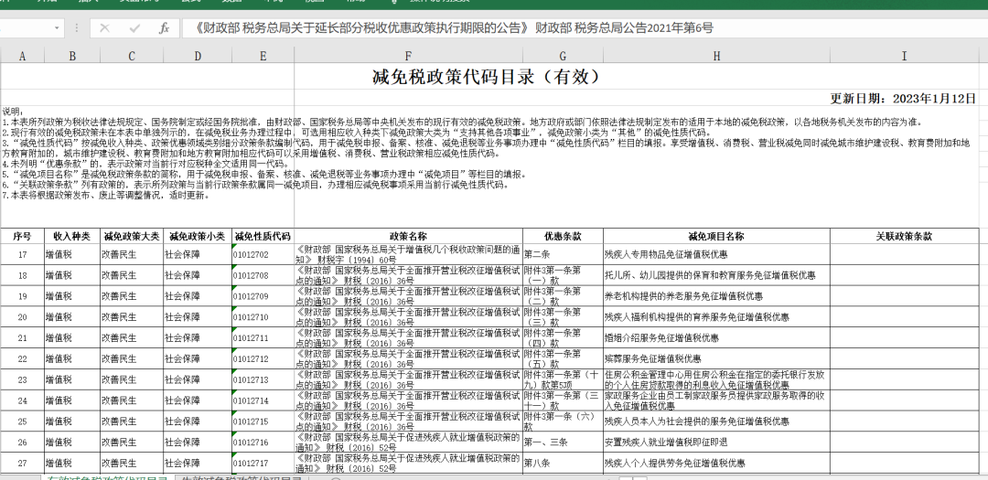988x480 pixels.
Task: Select the 关联政策条款 header cell
Action: [904, 236]
